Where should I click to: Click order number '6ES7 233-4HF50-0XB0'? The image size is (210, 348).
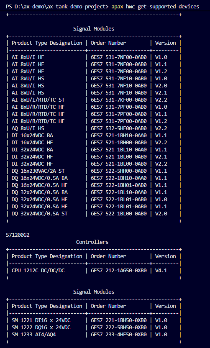tap(118, 335)
